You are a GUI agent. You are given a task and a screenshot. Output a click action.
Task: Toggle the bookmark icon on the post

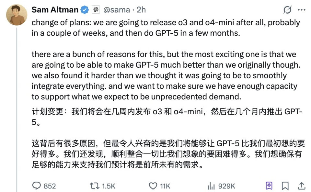[x=285, y=186]
